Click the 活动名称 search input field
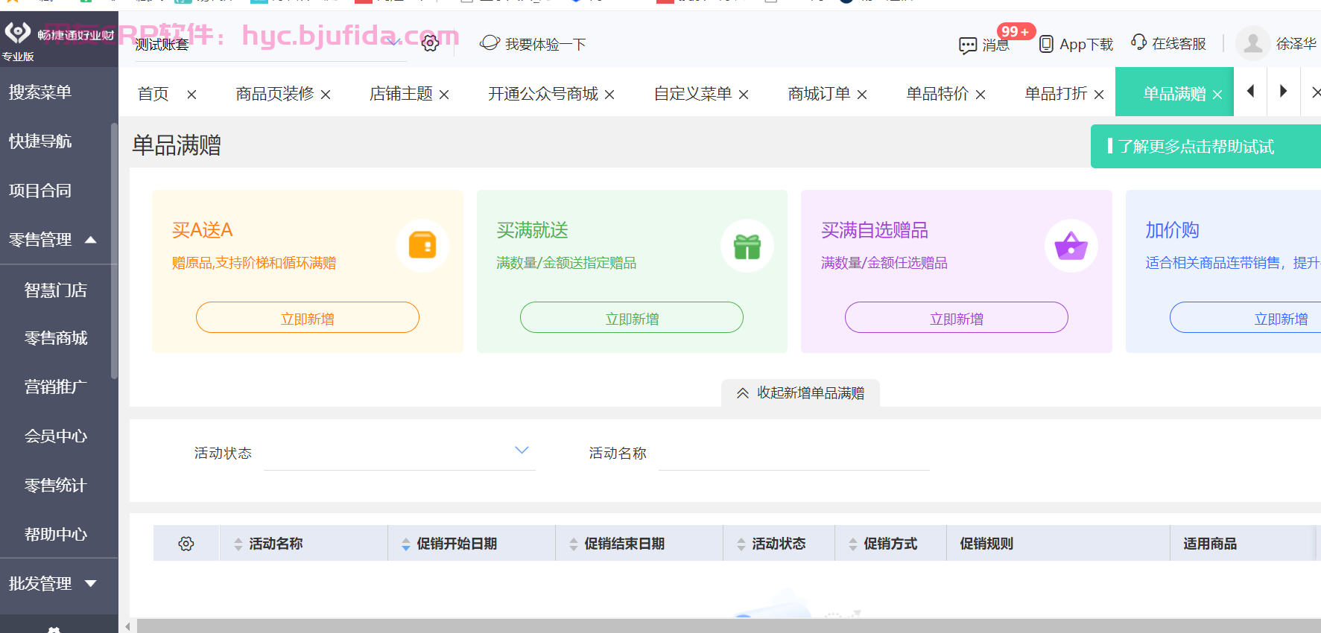 coord(794,452)
